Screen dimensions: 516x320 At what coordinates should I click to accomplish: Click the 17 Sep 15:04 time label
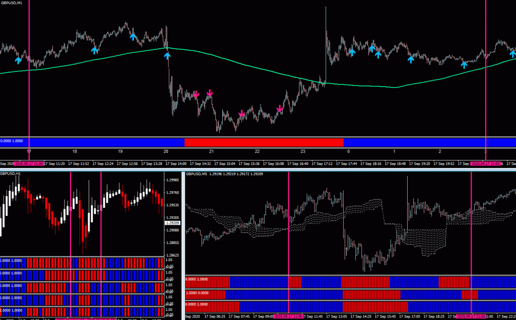[x=225, y=164]
